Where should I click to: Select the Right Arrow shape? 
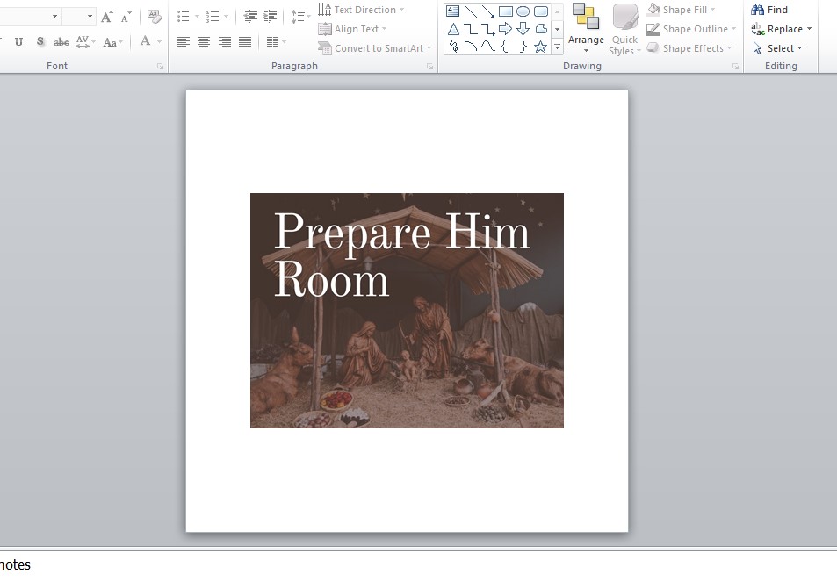(x=506, y=29)
